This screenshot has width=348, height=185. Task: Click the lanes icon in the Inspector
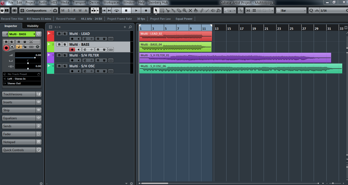click(x=31, y=47)
